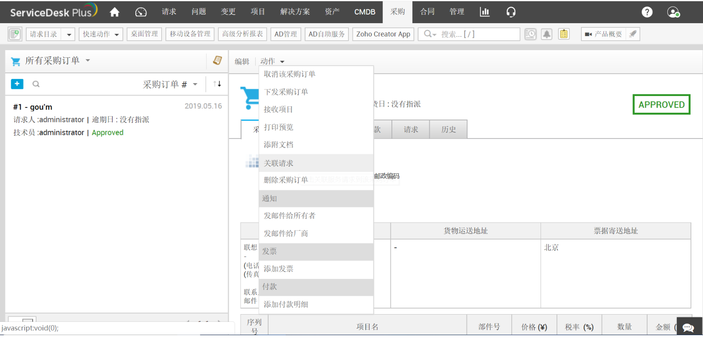Viewport: 703px width, 342px height.
Task: Open 桌面管理 from the toolbar
Action: click(x=144, y=34)
